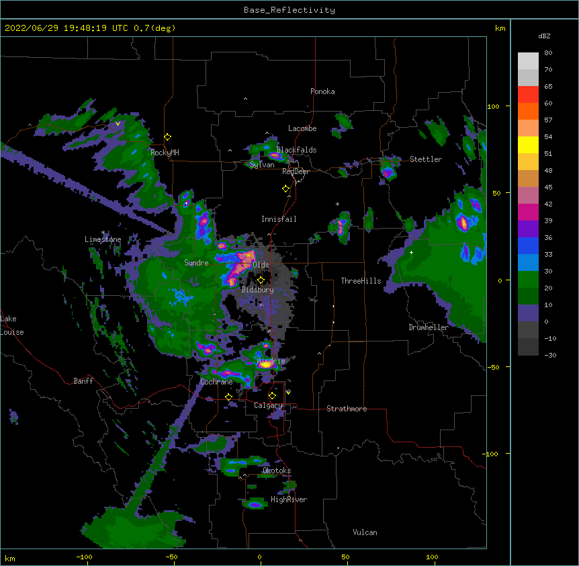Select the yellow 51-54 dBZ legend swatch
The width and height of the screenshot is (579, 566).
point(528,145)
